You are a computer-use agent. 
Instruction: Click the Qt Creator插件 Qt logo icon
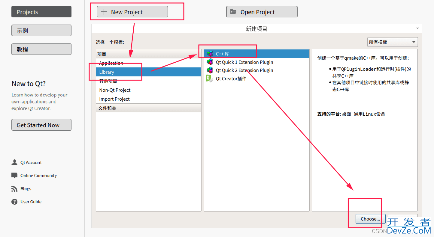209,79
